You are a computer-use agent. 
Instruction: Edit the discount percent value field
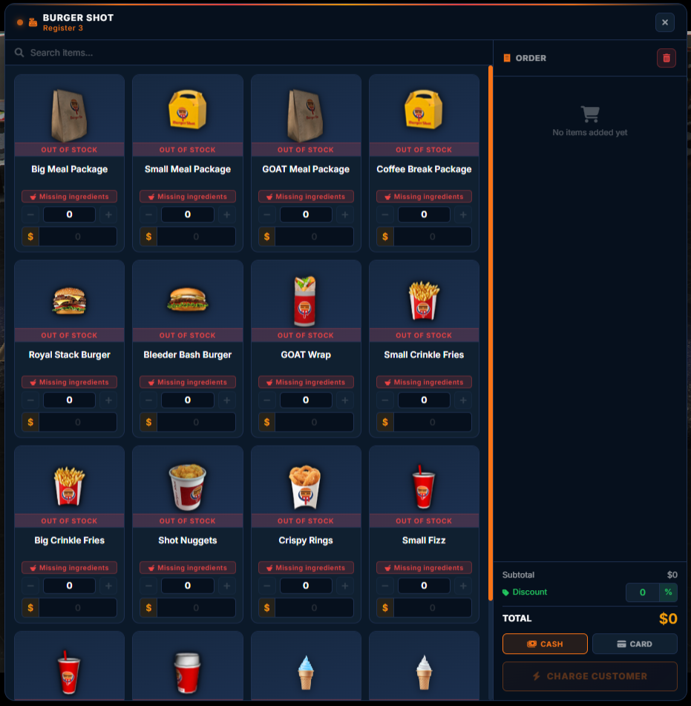pyautogui.click(x=642, y=592)
